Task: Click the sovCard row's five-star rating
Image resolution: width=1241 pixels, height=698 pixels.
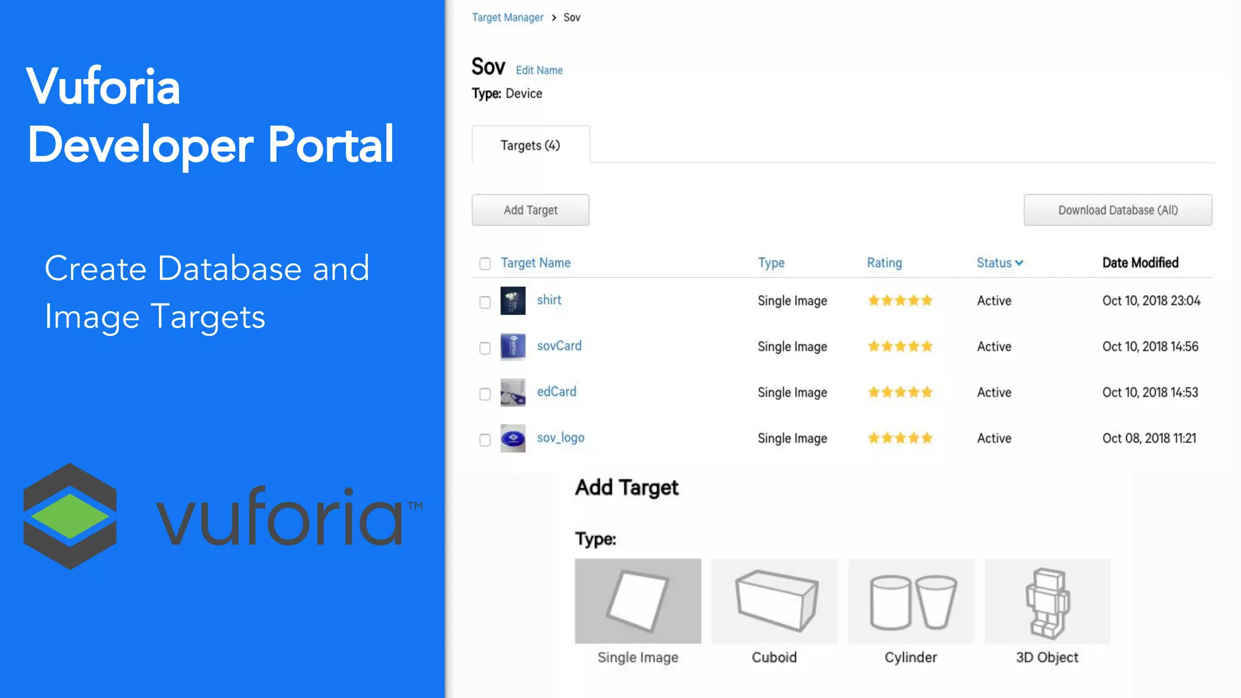Action: click(x=900, y=347)
